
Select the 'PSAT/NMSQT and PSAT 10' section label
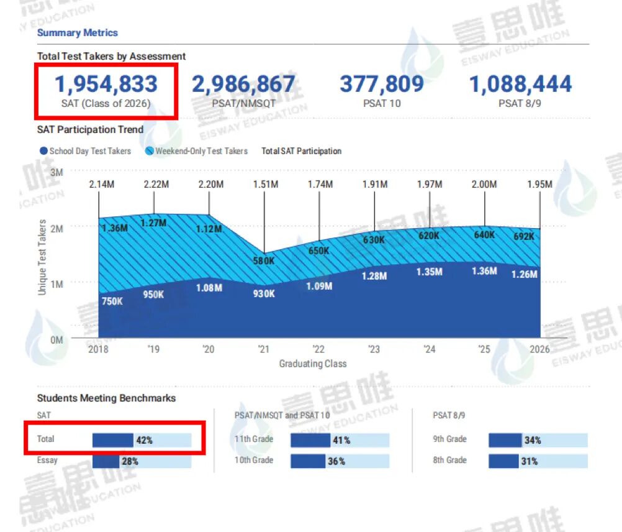282,415
